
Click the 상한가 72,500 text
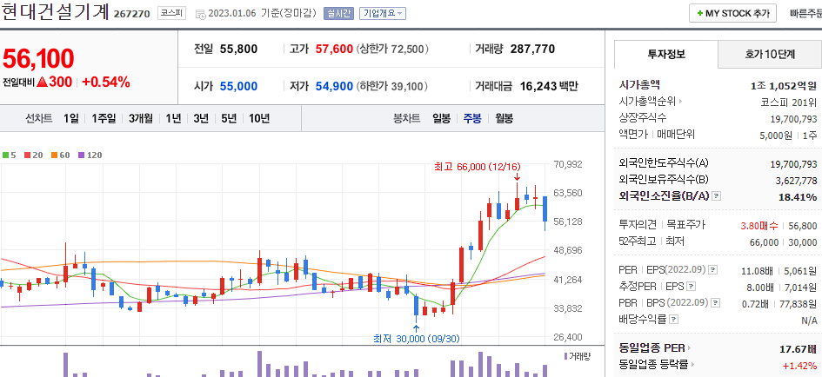(392, 50)
